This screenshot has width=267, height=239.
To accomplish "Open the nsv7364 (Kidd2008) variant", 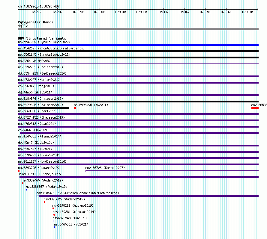I will point(34,61).
